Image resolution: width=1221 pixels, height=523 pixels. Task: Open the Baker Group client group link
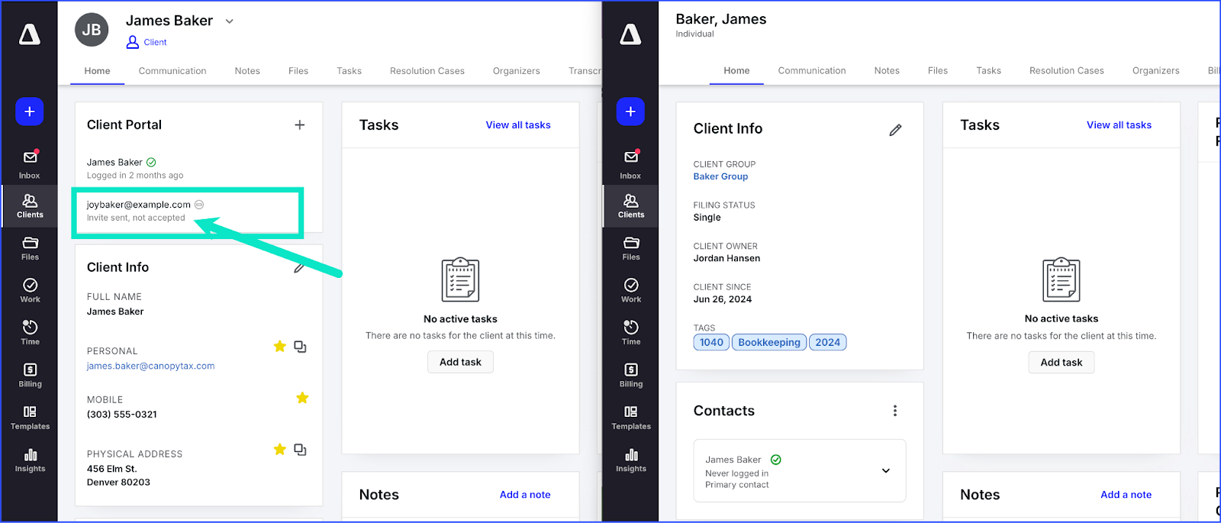[x=720, y=176]
